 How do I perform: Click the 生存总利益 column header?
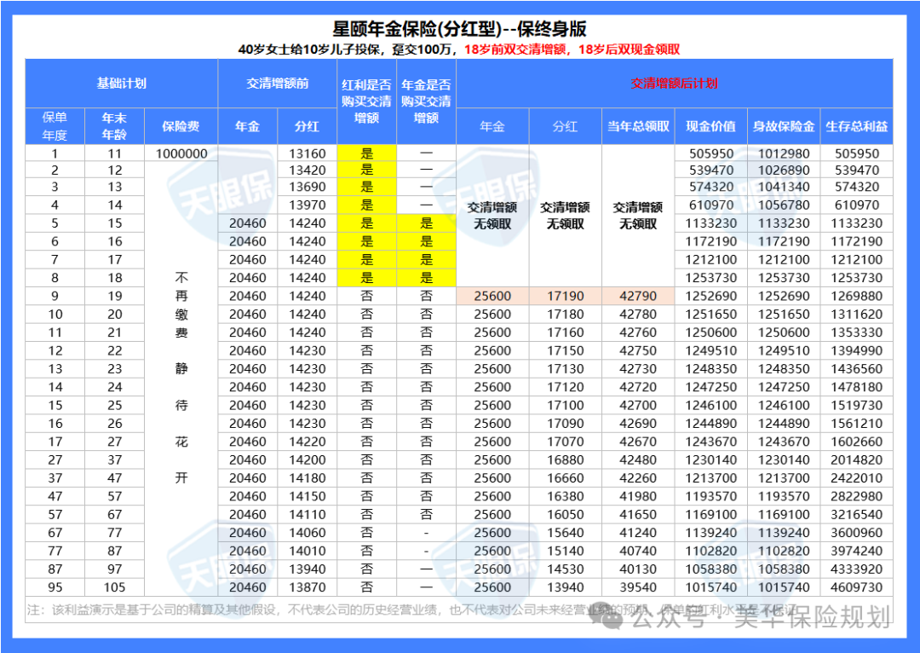click(x=856, y=126)
